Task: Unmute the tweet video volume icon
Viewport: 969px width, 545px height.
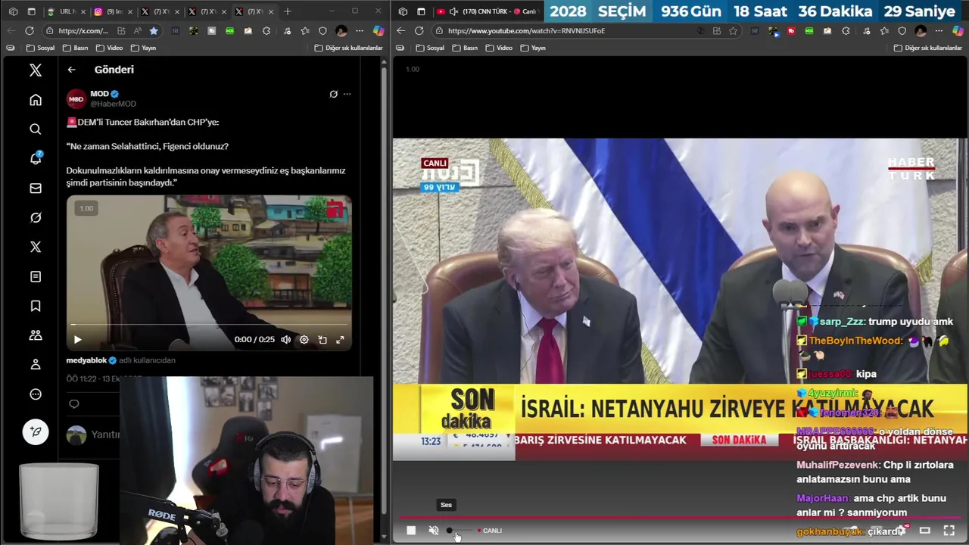Action: pos(285,340)
